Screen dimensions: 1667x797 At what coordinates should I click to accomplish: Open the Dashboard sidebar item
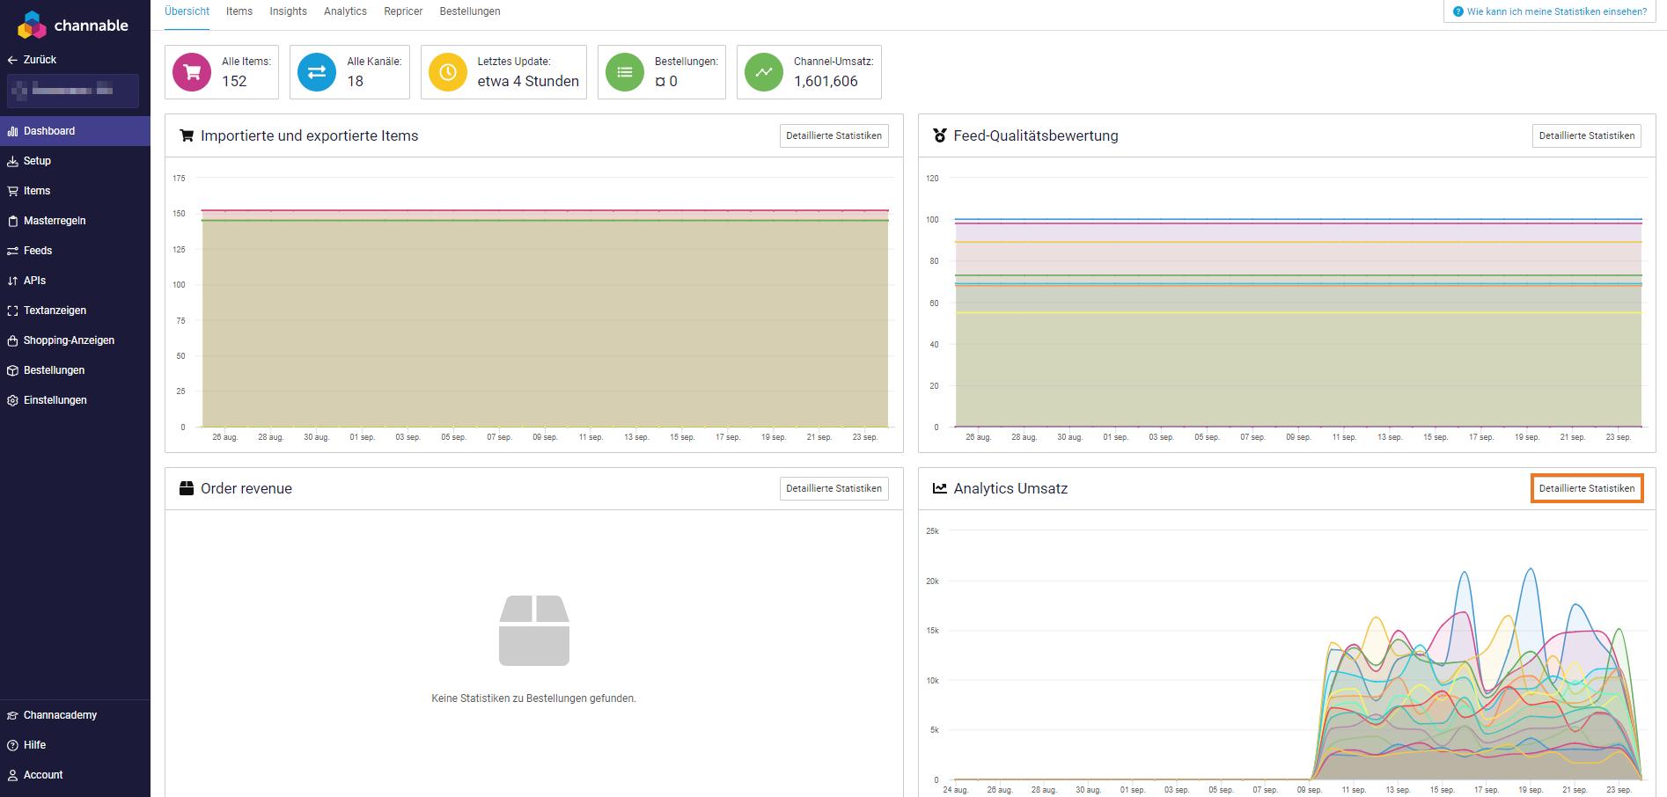(x=75, y=131)
